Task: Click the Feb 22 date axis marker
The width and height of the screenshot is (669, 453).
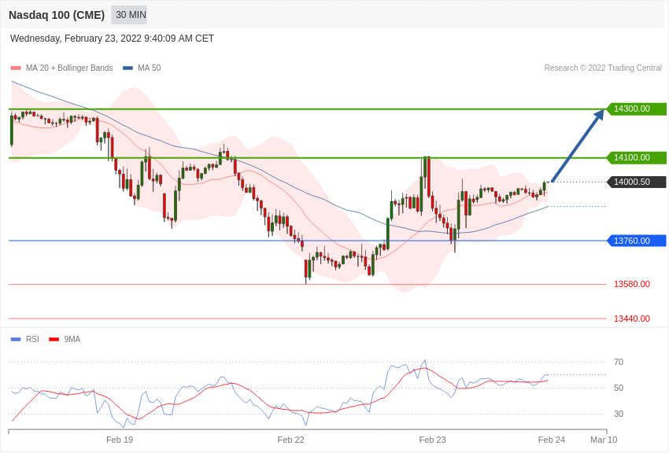Action: (x=291, y=440)
